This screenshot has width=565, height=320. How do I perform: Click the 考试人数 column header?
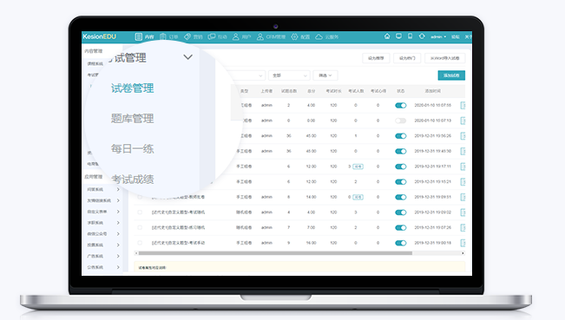356,91
